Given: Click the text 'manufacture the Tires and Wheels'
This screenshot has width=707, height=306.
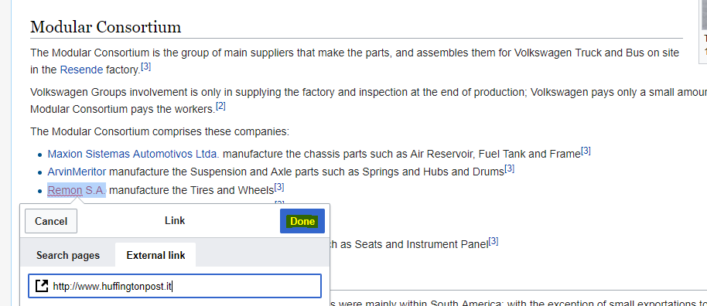Looking at the screenshot, I should (x=191, y=190).
